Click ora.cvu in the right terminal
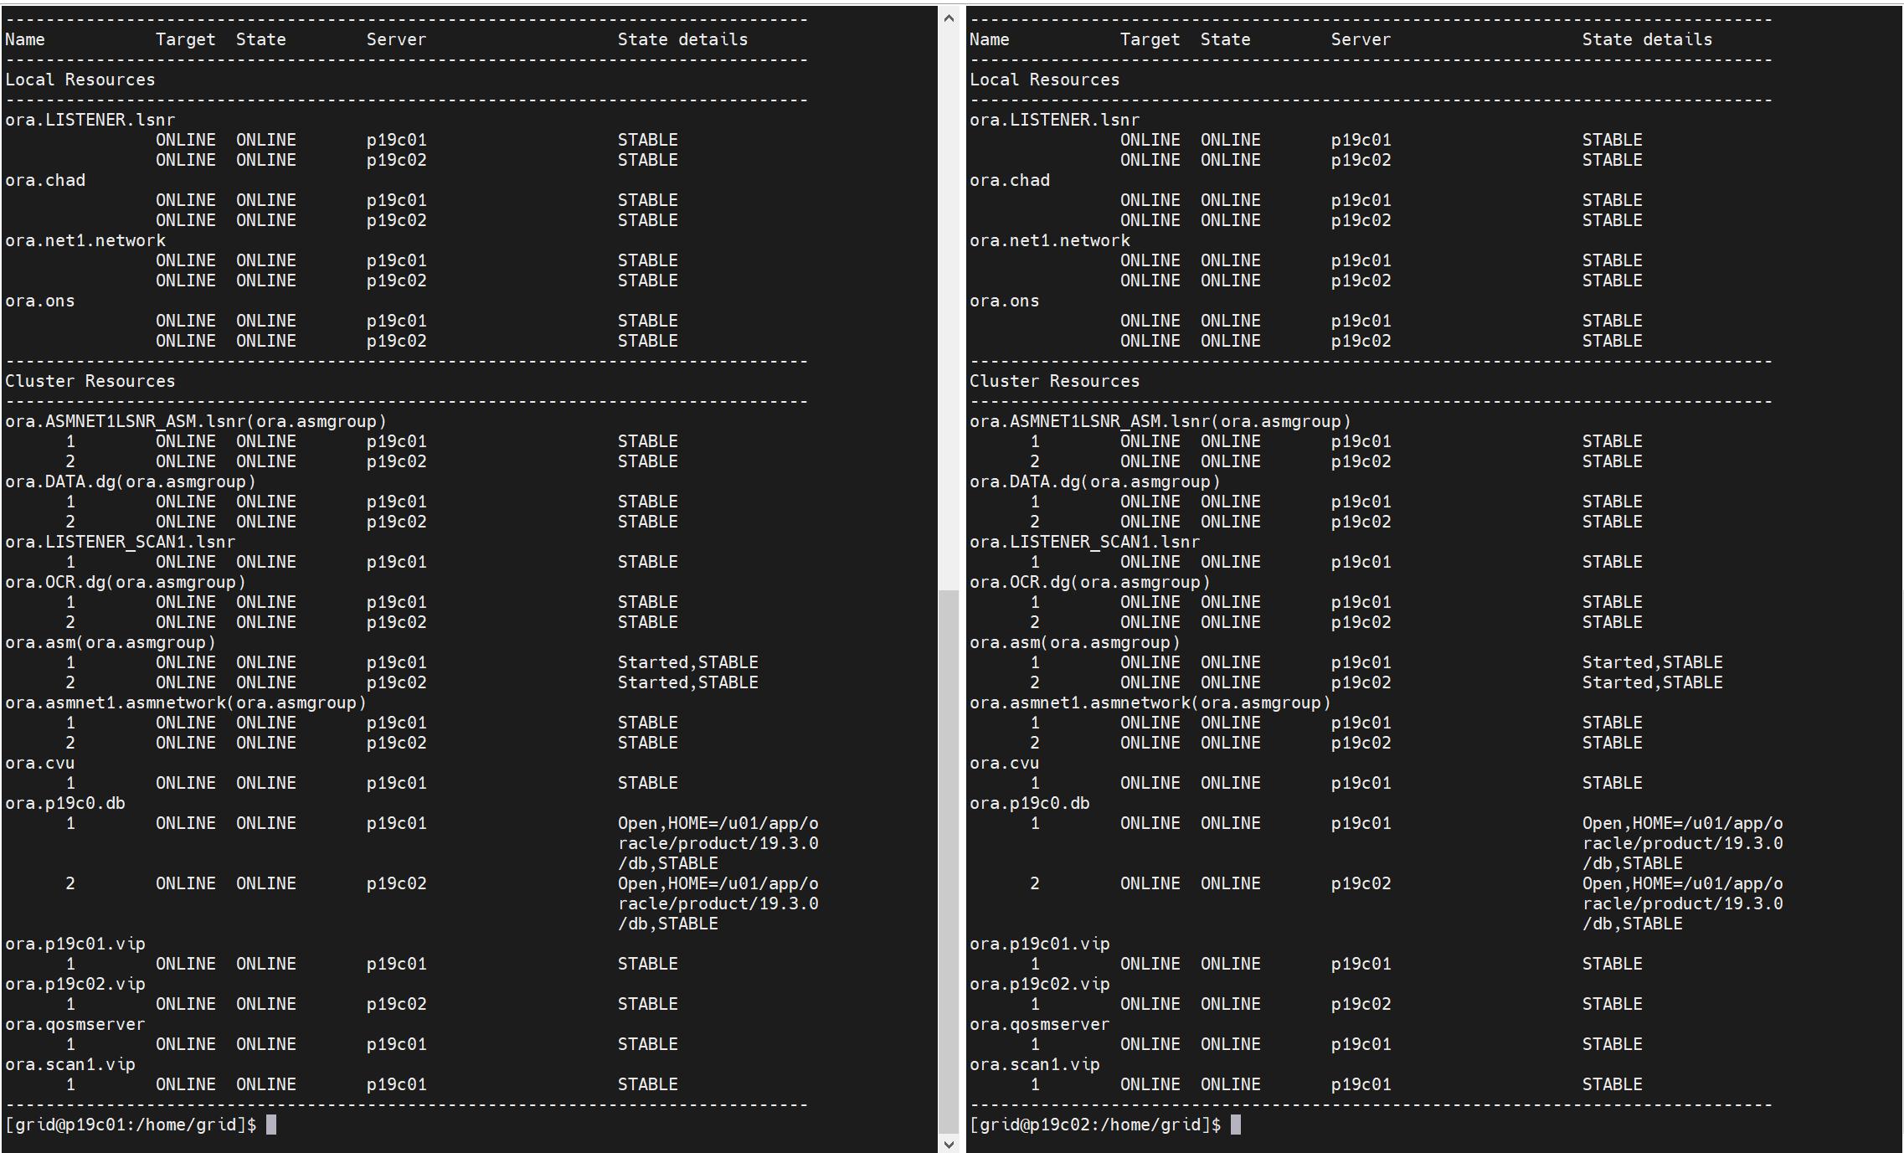This screenshot has width=1904, height=1153. pyautogui.click(x=1004, y=763)
